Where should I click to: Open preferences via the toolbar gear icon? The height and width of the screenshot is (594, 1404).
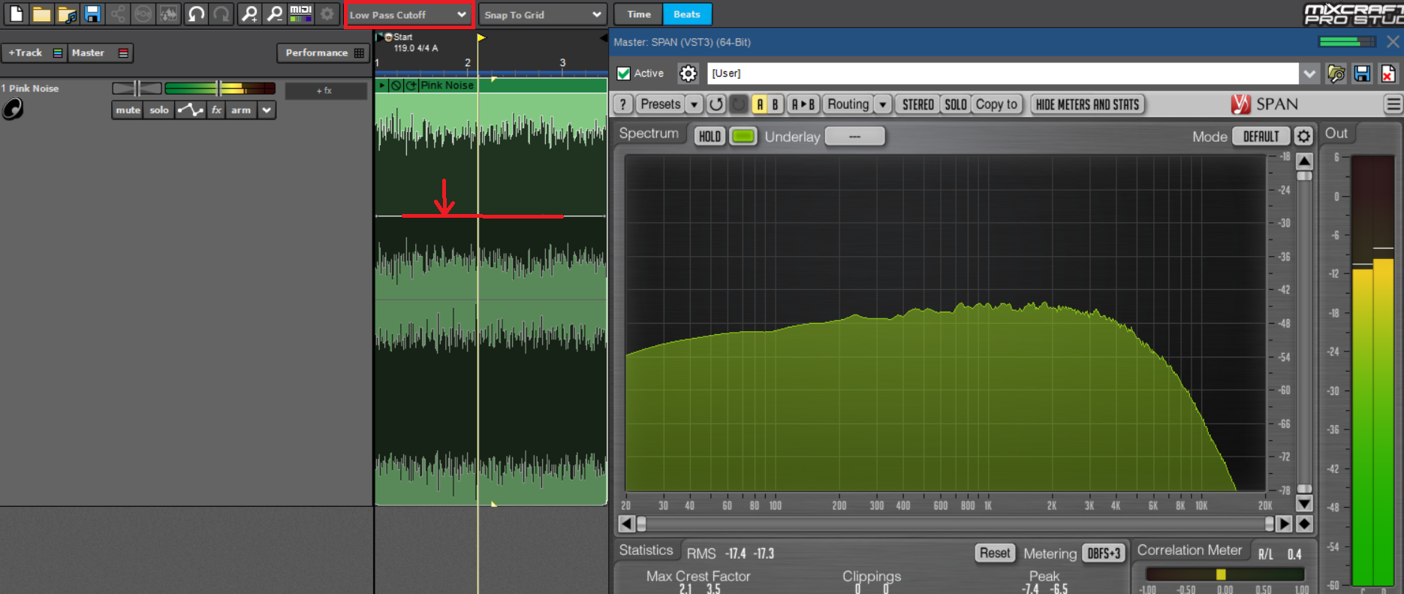pos(327,14)
